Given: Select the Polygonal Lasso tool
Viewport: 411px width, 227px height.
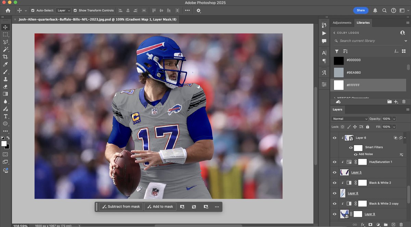Looking at the screenshot, I should [x=5, y=42].
